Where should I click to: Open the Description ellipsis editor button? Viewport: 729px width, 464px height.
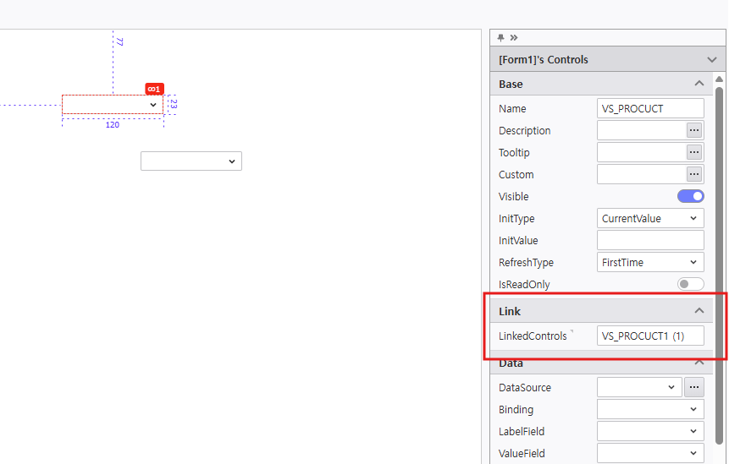(x=694, y=130)
